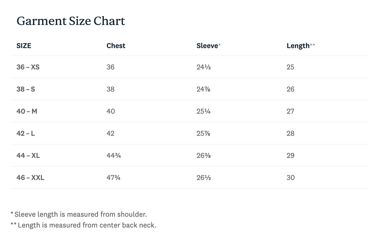Click the Chest column header
Image resolution: width=369 pixels, height=236 pixels.
116,46
